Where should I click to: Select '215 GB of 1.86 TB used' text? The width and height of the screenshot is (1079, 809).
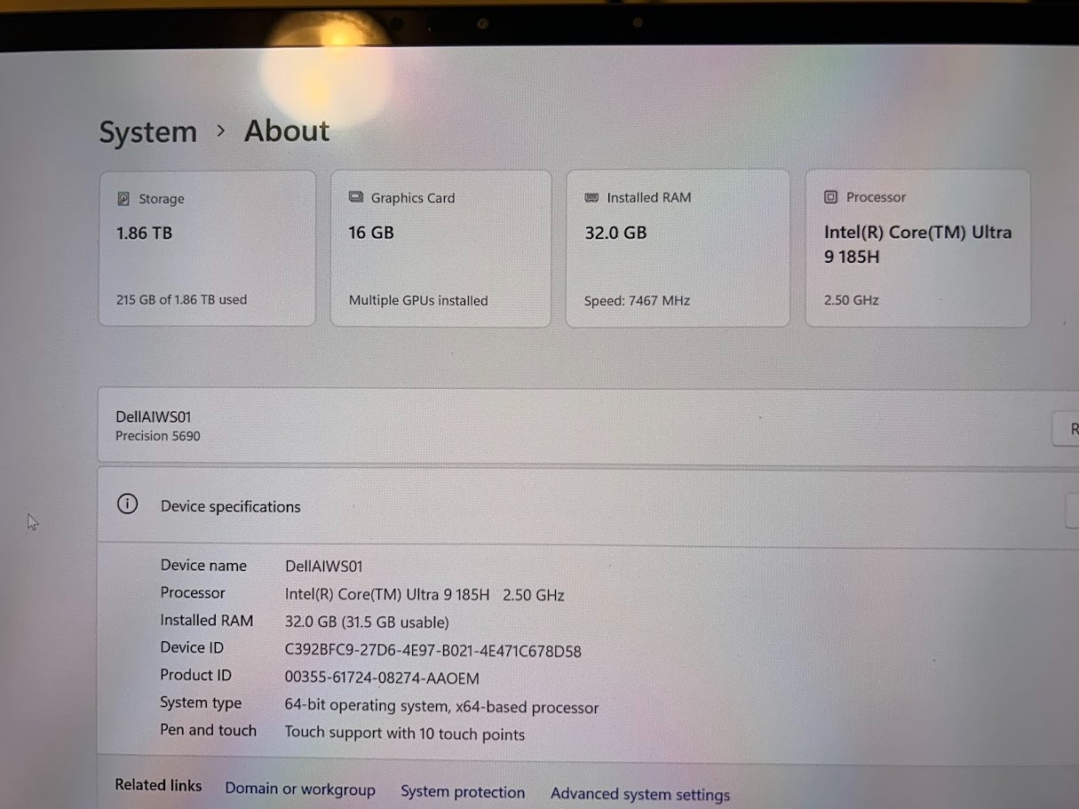[x=181, y=299]
